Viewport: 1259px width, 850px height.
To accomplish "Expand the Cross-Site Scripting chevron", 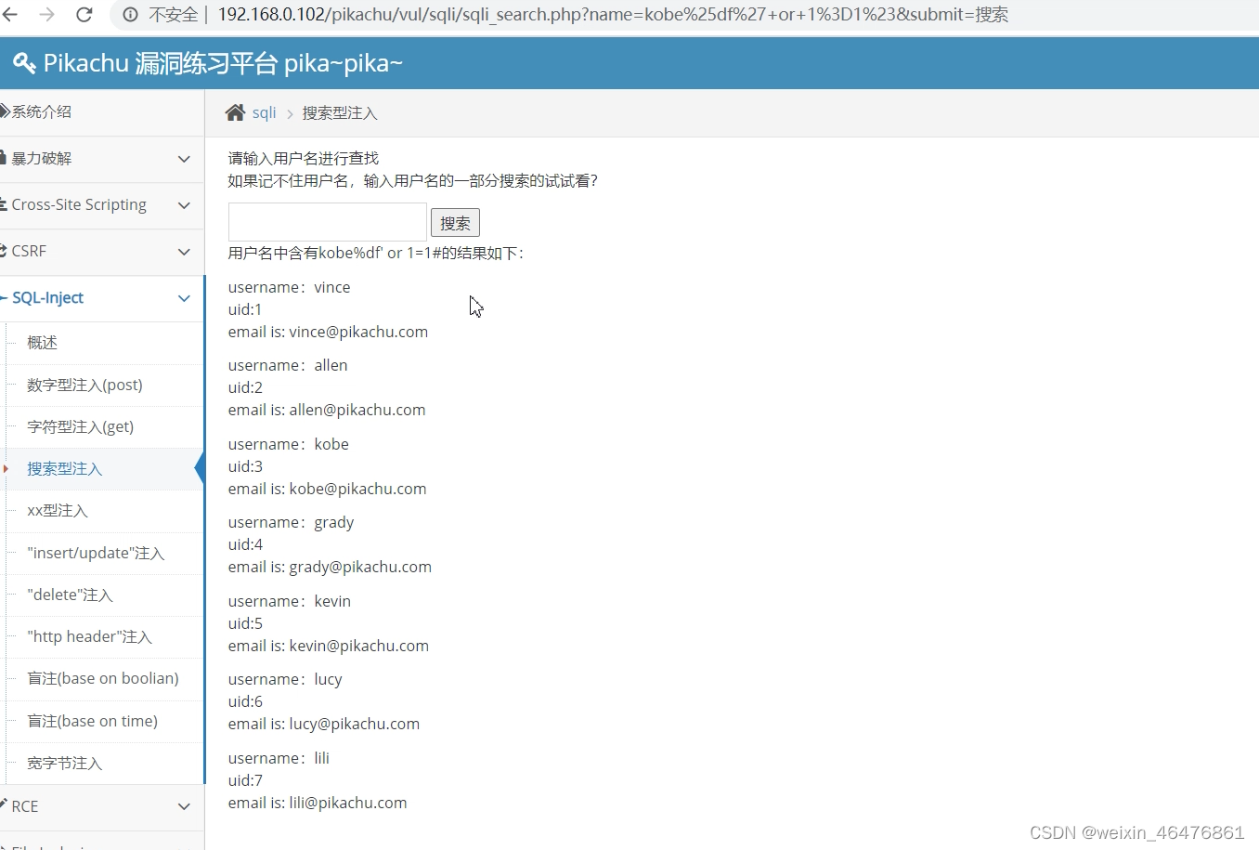I will pos(184,205).
